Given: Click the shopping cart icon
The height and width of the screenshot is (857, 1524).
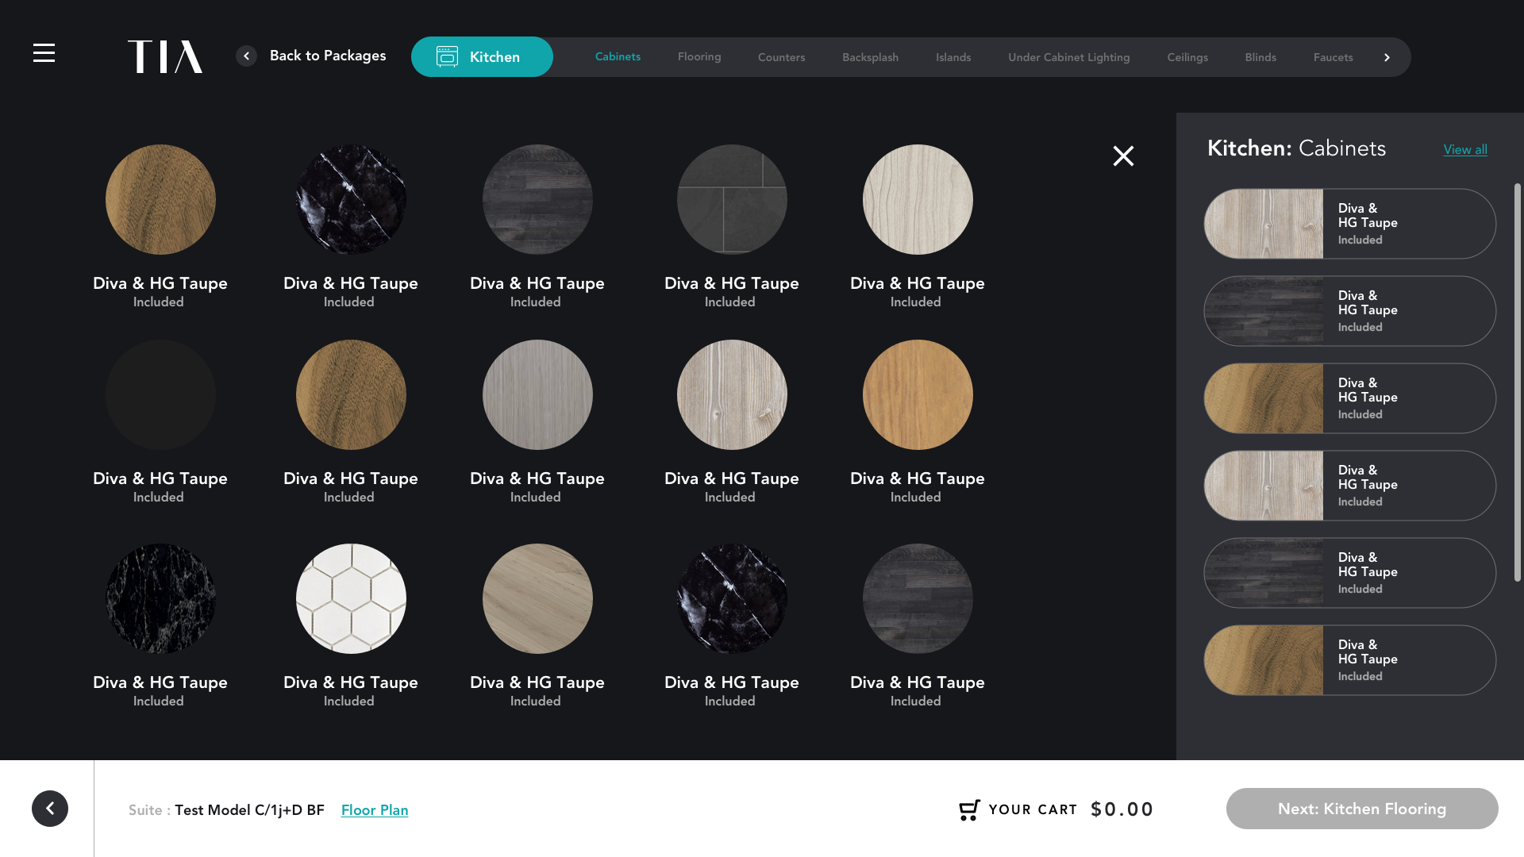Looking at the screenshot, I should (x=969, y=809).
